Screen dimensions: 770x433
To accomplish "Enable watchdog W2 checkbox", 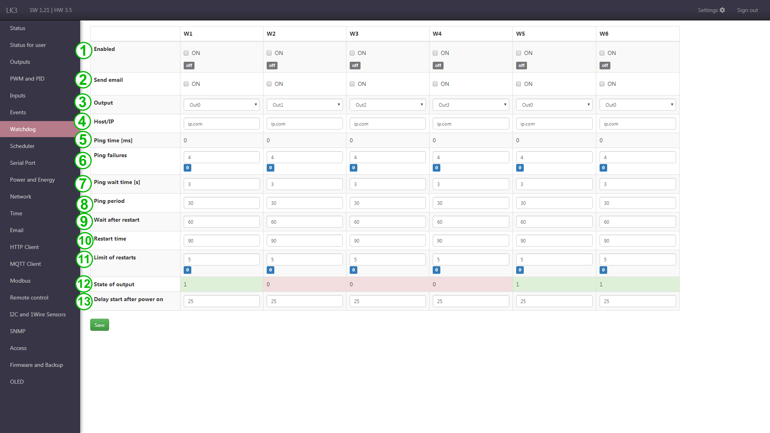I will (269, 53).
